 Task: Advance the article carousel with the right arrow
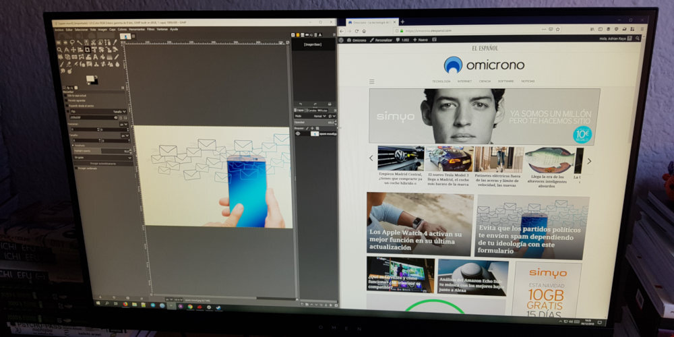click(x=589, y=161)
